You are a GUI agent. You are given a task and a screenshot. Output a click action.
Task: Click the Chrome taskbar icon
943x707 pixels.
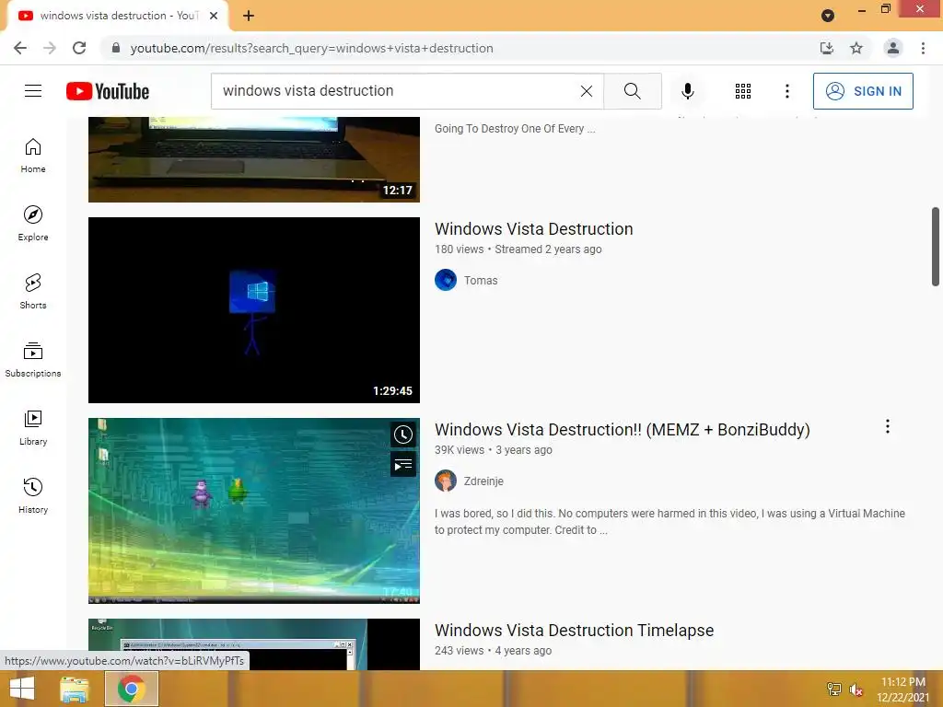tap(131, 689)
